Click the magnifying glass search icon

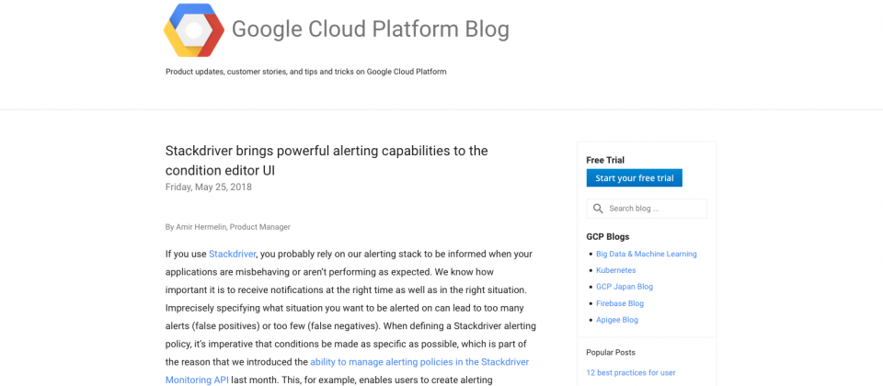pos(598,209)
